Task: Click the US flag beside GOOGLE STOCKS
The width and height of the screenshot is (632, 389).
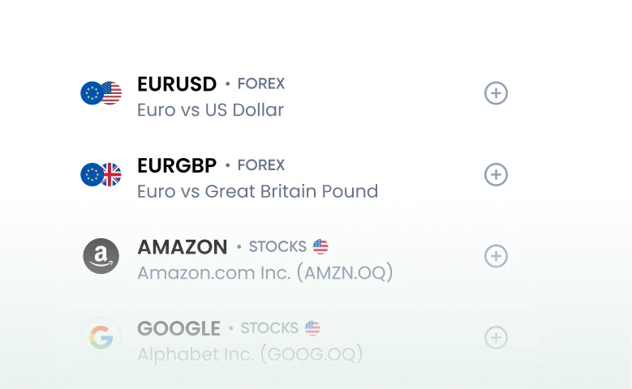Action: click(x=312, y=328)
